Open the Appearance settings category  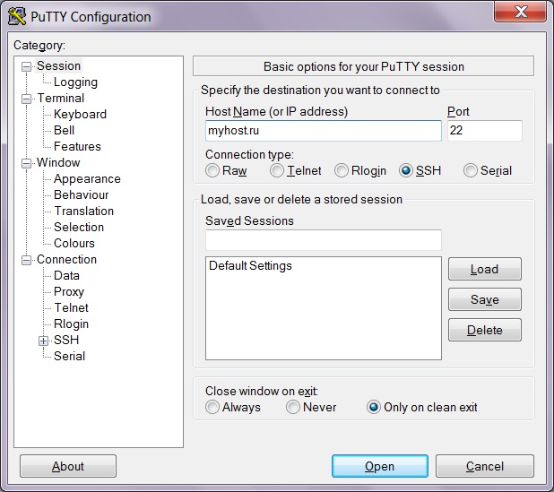tap(87, 178)
